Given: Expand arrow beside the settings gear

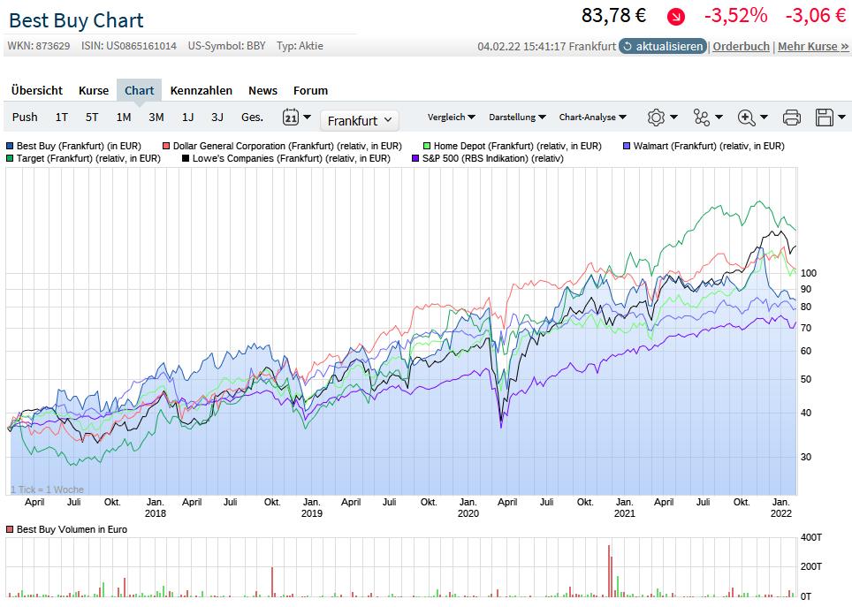Looking at the screenshot, I should (x=674, y=117).
